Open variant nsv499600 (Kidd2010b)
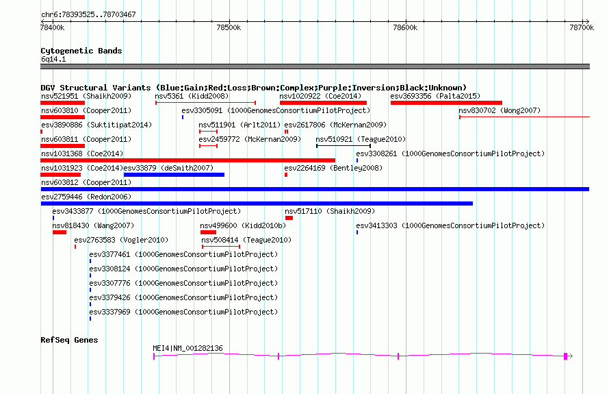The image size is (609, 394). [x=243, y=225]
